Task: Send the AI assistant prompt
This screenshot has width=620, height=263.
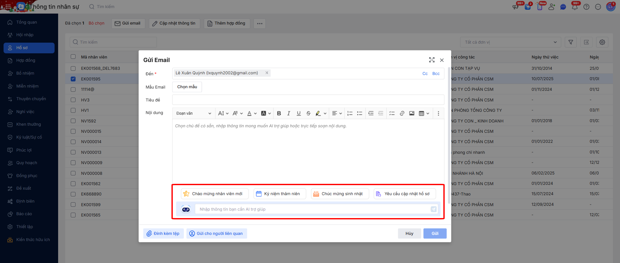Action: click(434, 209)
